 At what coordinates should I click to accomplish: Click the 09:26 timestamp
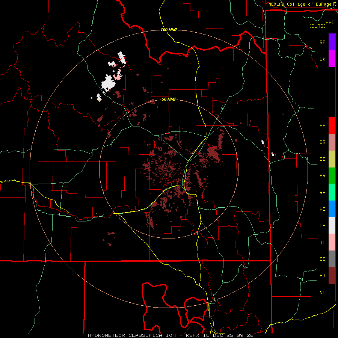point(245,335)
